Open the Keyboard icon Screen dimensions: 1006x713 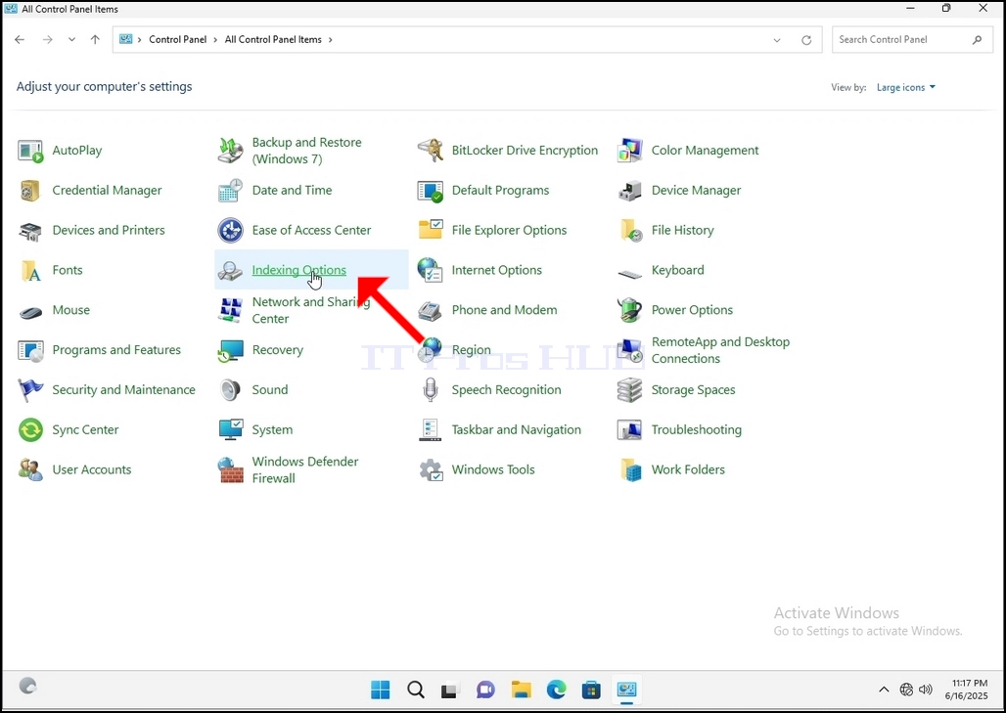click(x=630, y=274)
